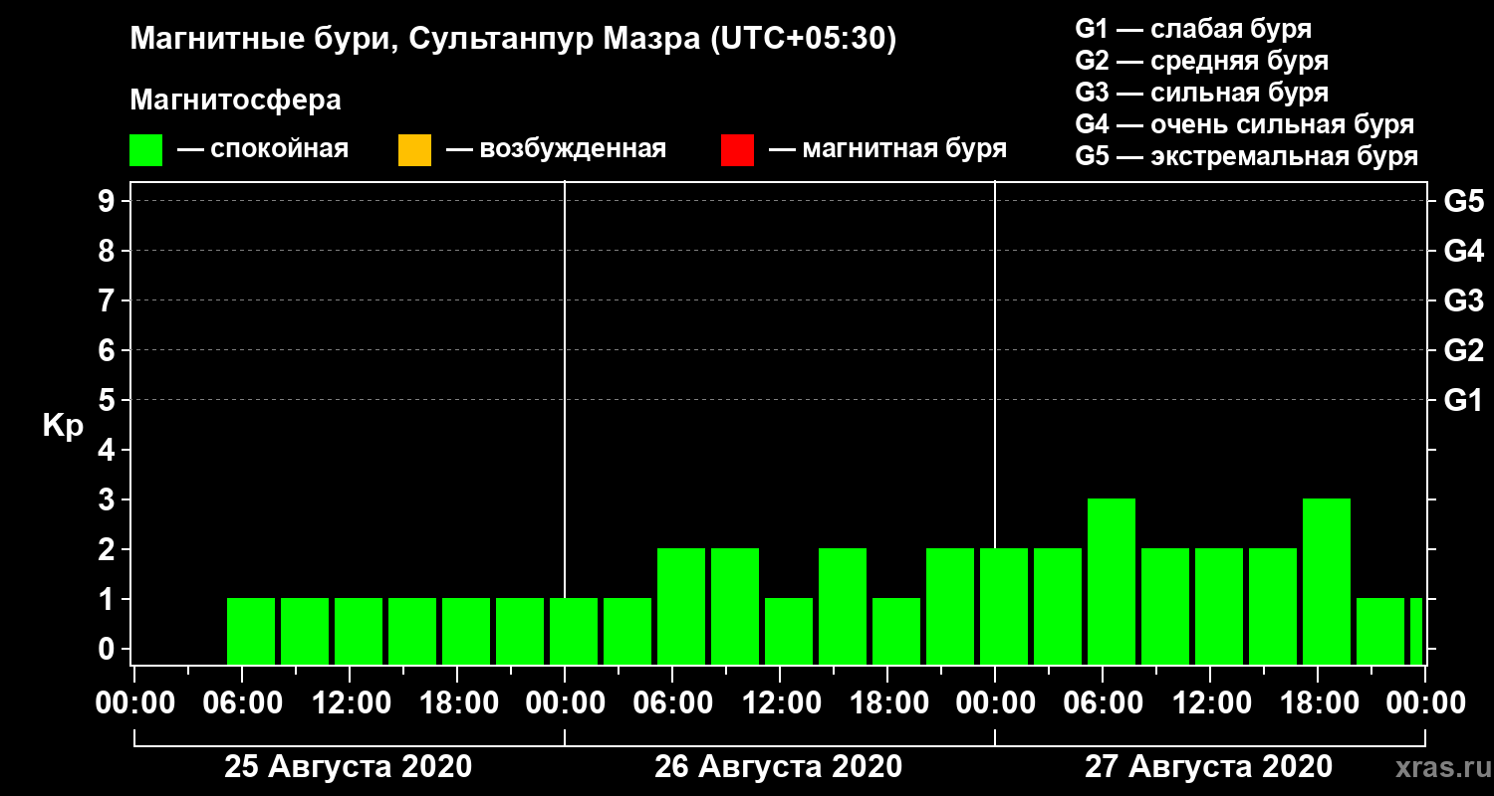Screen dimensions: 1494x796
Task: Click the 'Магнитосфера' legend heading
Action: coord(235,100)
